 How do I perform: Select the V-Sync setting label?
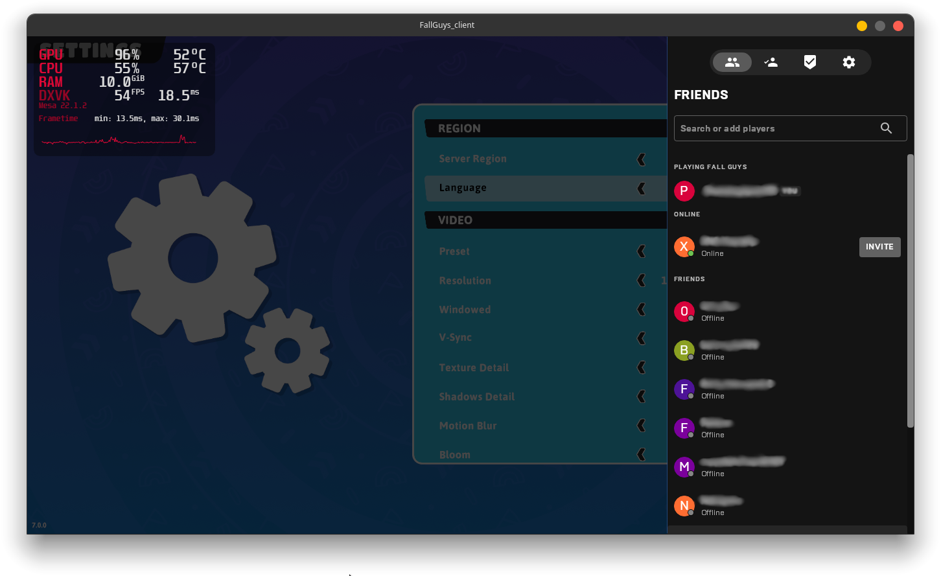pyautogui.click(x=456, y=338)
